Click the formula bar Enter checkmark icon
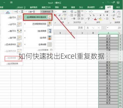Viewport: 123px width, 108px height. [x=93, y=28]
